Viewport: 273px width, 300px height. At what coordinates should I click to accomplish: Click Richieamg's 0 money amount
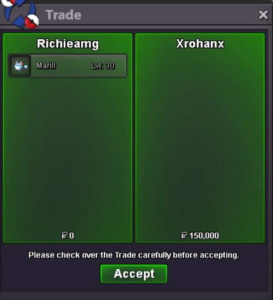click(x=71, y=235)
